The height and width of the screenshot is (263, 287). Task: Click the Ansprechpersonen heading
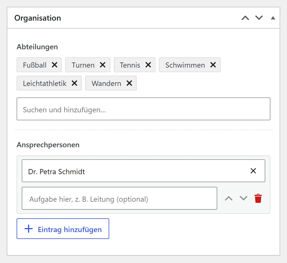tap(48, 145)
